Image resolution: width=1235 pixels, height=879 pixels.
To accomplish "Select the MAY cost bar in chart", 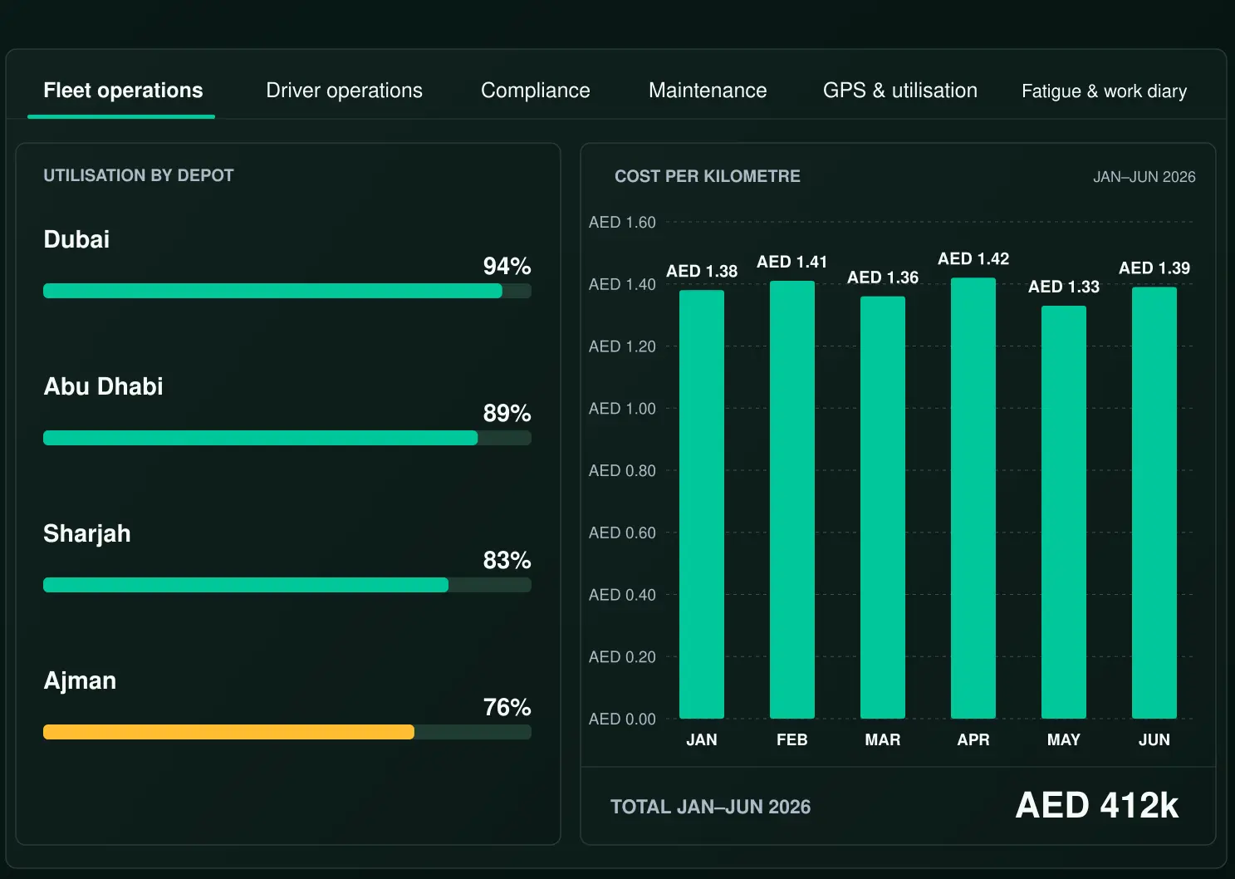I will [x=1064, y=512].
